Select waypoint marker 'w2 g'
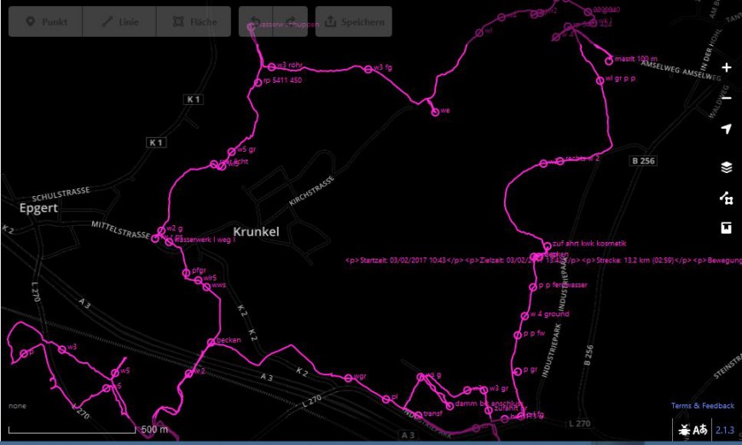The width and height of the screenshot is (742, 445). coord(161,231)
